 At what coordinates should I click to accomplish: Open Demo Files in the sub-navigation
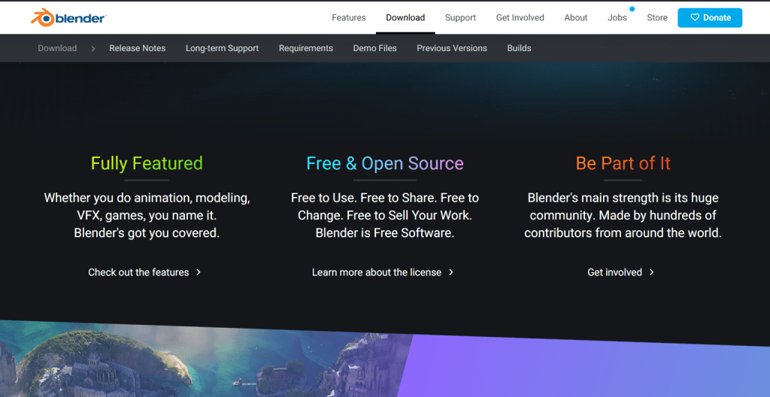point(374,48)
